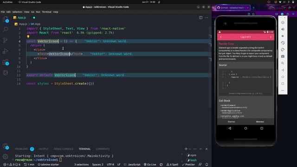Open the new terminal dropdown arrow
The height and width of the screenshot is (167, 297).
190,149
